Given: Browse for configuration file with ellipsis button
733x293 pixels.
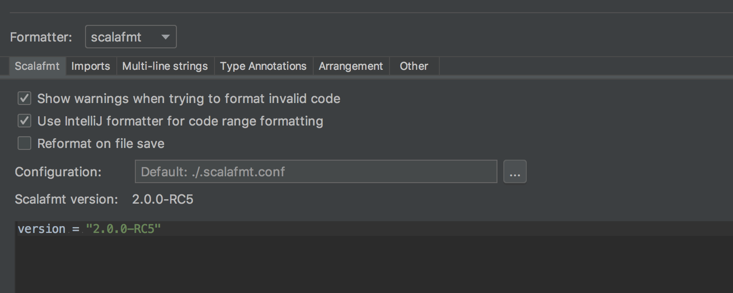Looking at the screenshot, I should click(515, 172).
